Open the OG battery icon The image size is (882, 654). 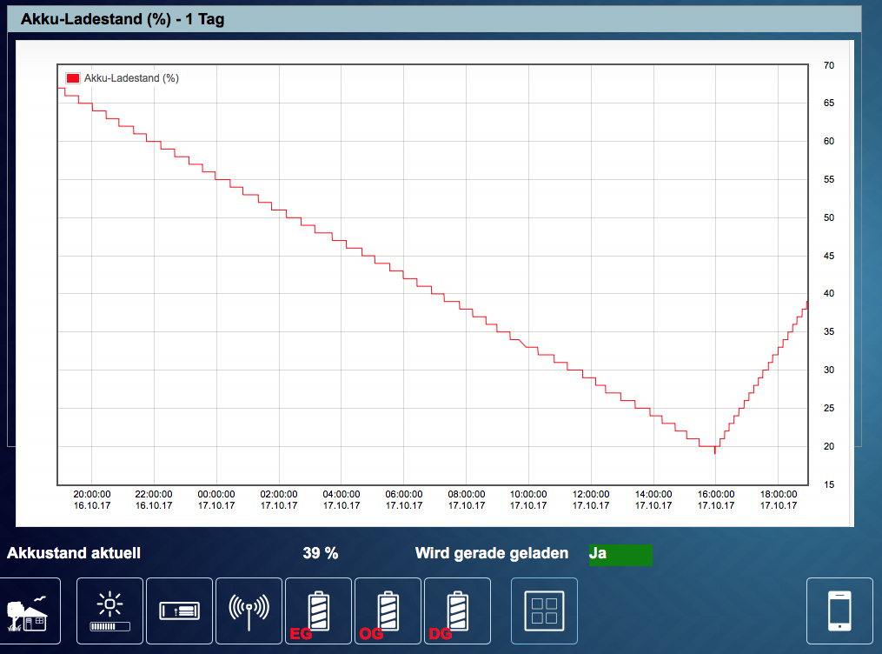pos(388,611)
